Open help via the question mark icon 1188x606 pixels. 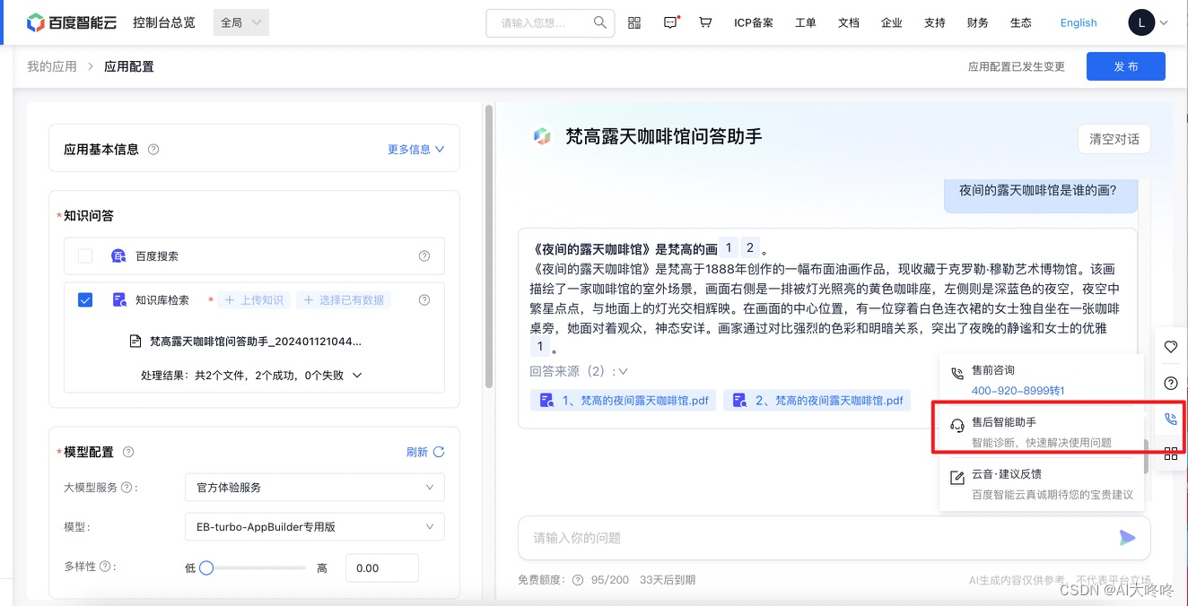(1169, 383)
